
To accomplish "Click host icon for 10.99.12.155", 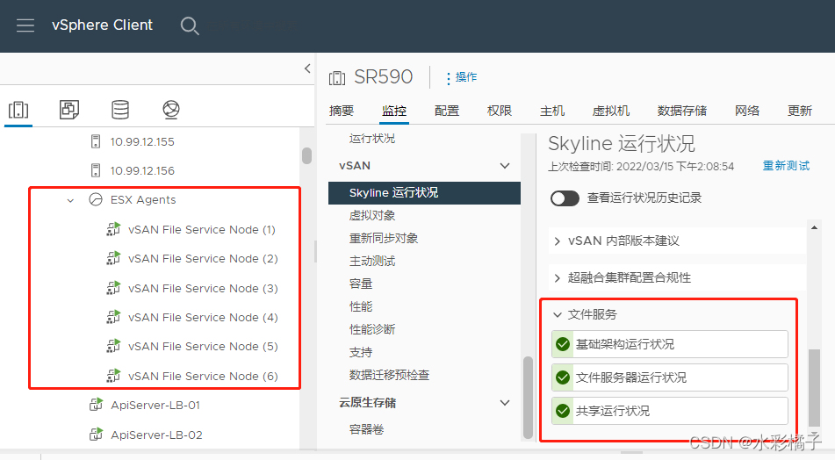I will pyautogui.click(x=96, y=141).
